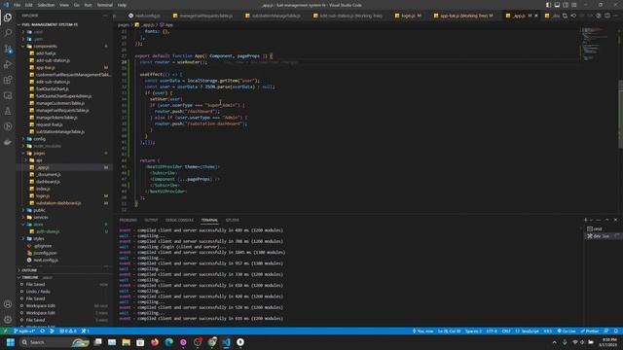Open dashboard.js in the explorer
The image size is (623, 350).
pos(64,182)
